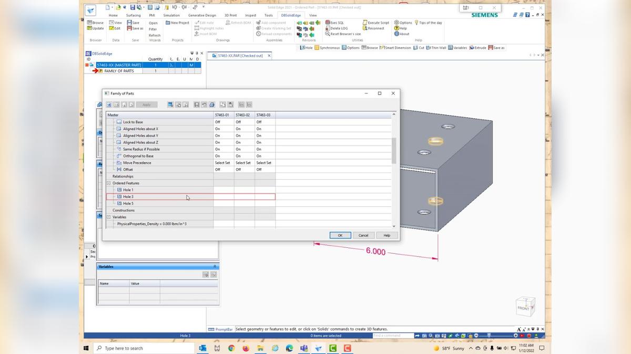Click the Smart Dimension tool
The image size is (631, 354).
[395, 48]
